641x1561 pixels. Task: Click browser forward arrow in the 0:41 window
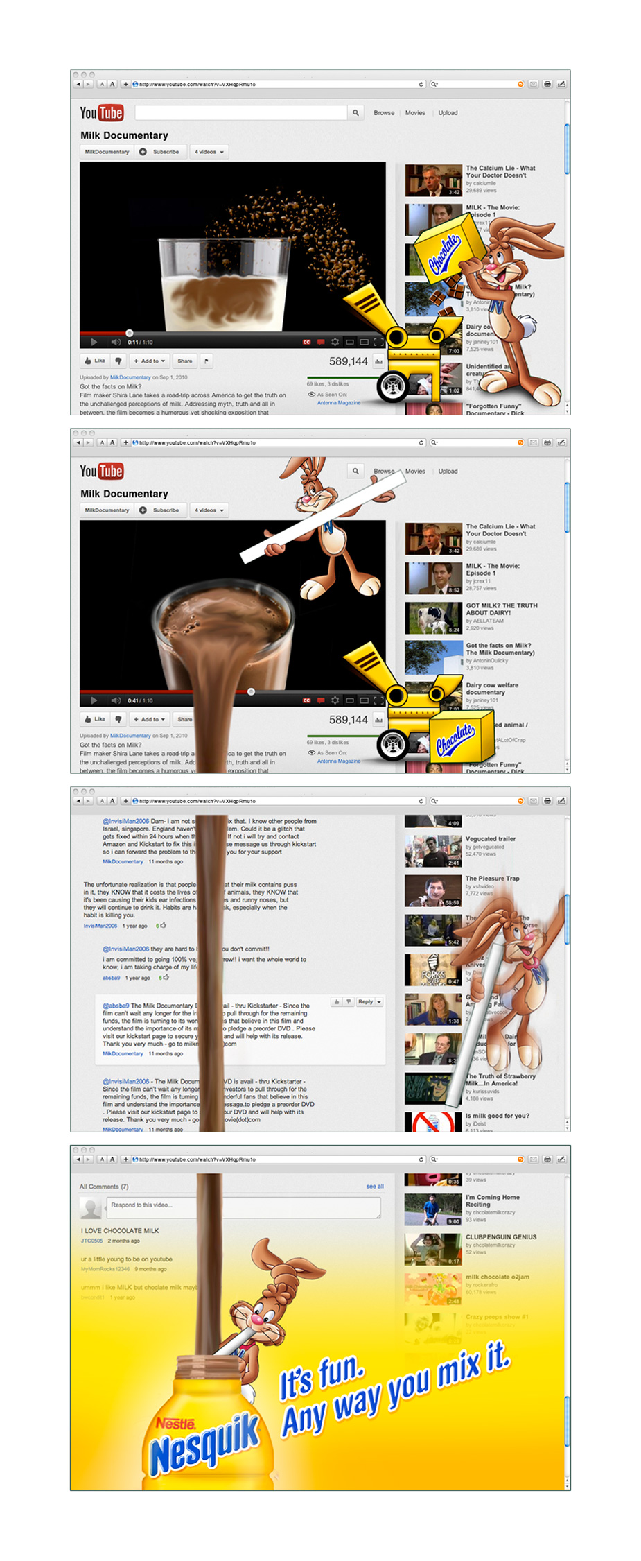tap(88, 442)
